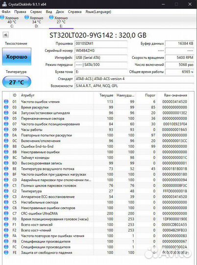Click status icon for Частота ошибок позиционирования

click(x=6, y=124)
